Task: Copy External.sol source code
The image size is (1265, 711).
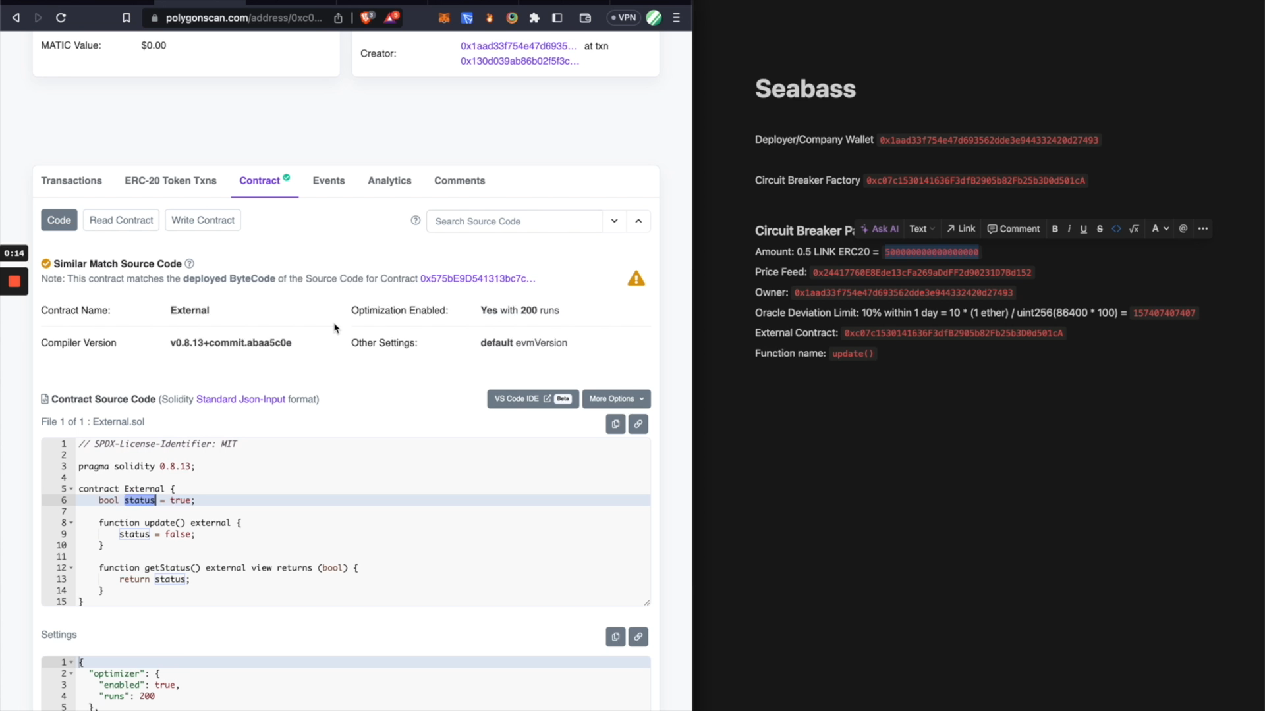Action: click(615, 424)
